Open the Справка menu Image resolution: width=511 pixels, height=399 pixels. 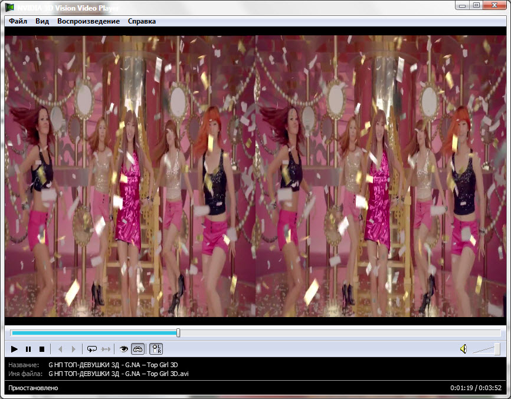point(142,21)
